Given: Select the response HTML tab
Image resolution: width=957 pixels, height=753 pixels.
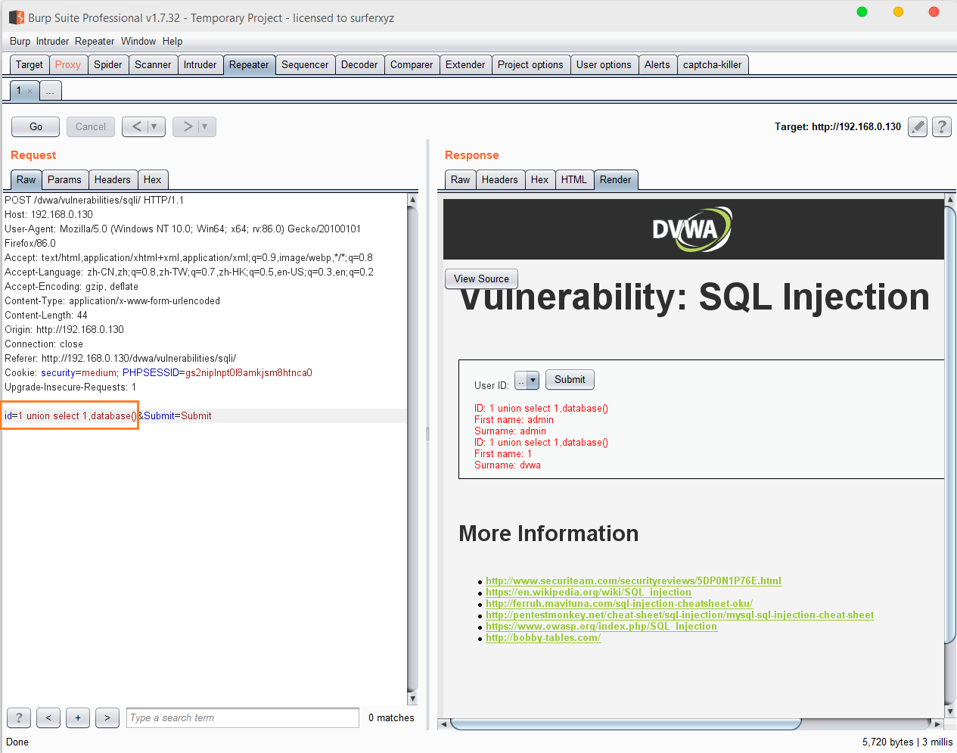Looking at the screenshot, I should (x=574, y=180).
